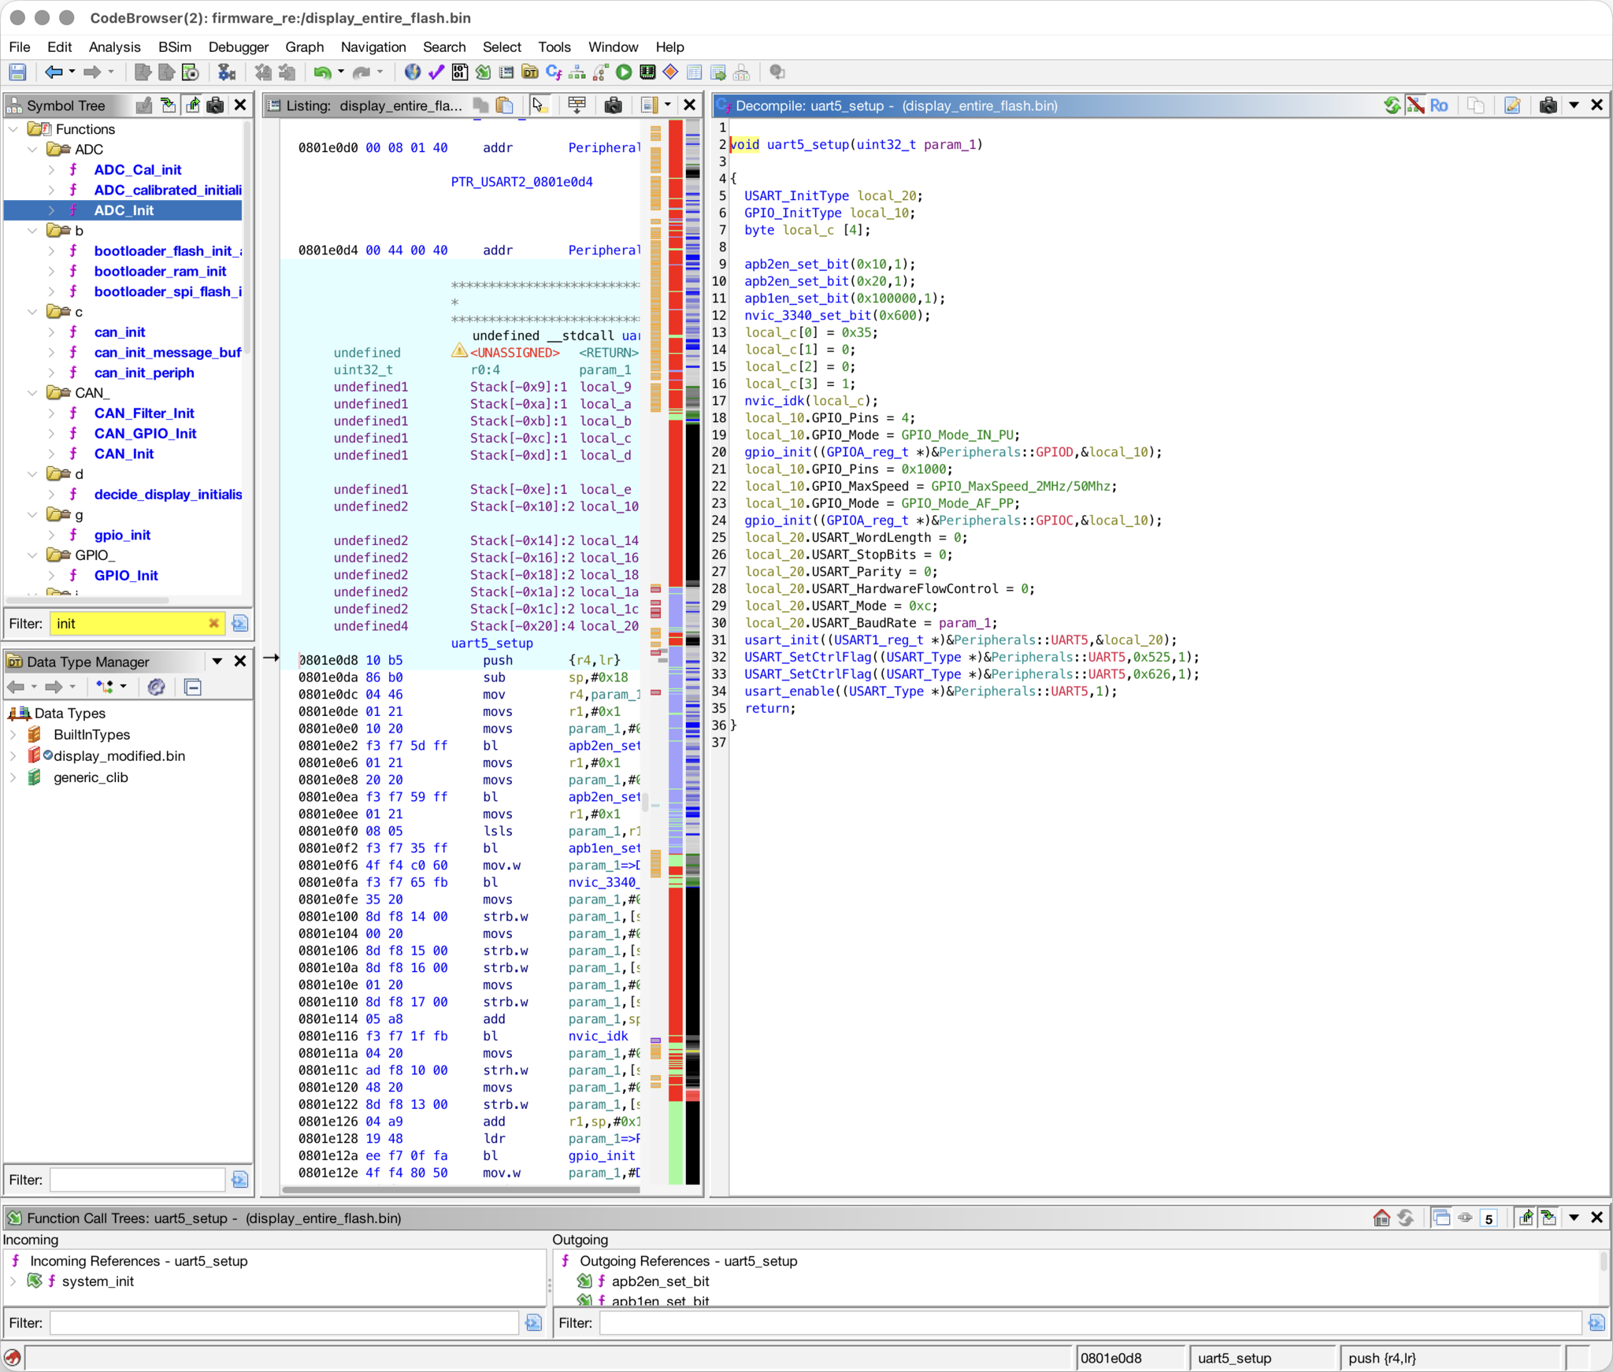Click the Function Call Trees home icon
The height and width of the screenshot is (1372, 1613).
coord(1381,1218)
